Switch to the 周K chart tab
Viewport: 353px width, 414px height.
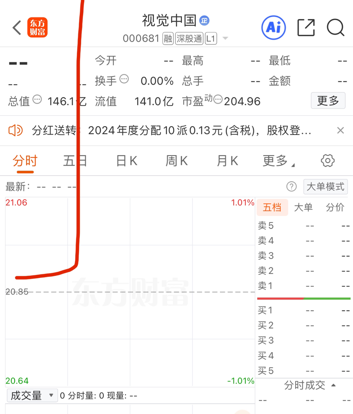point(177,161)
